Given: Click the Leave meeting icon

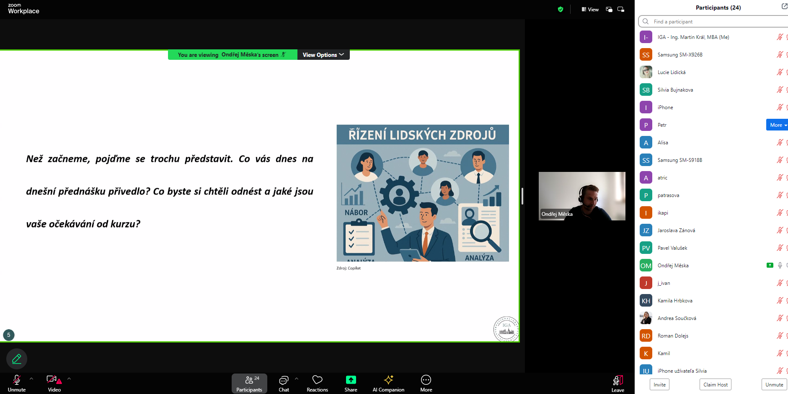Looking at the screenshot, I should (x=618, y=381).
